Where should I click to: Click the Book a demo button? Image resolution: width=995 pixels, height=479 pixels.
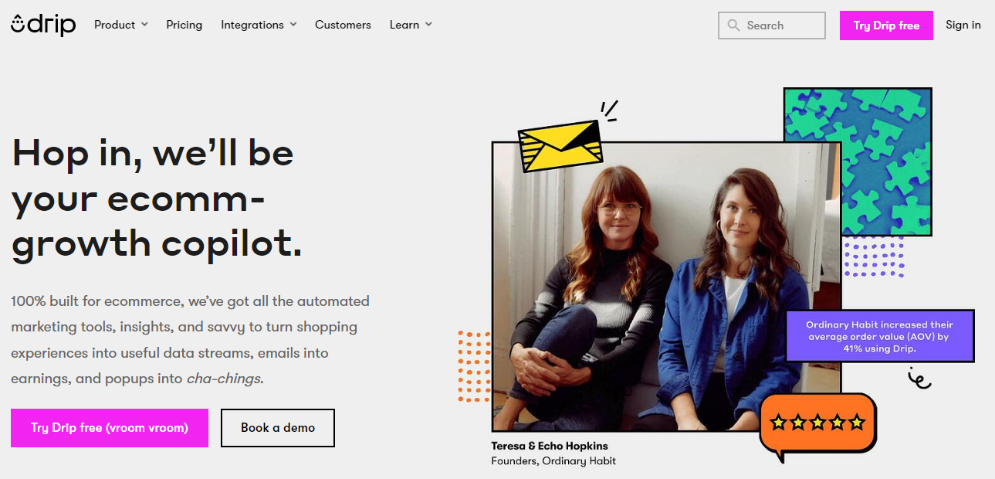pyautogui.click(x=278, y=428)
